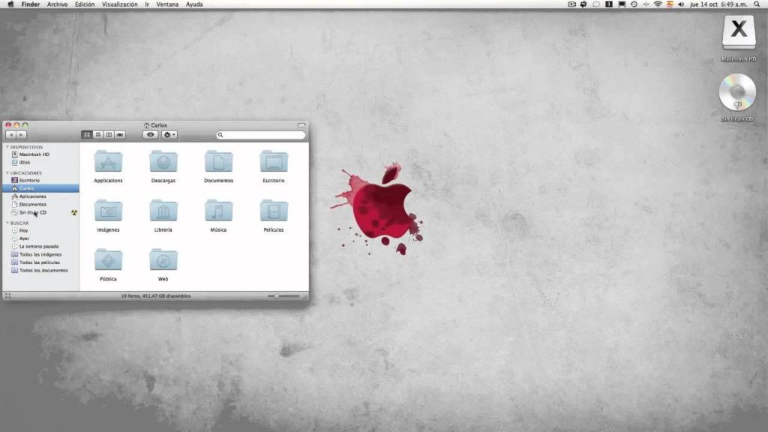Select Todas las imágenes search
The width and height of the screenshot is (768, 432).
[40, 254]
